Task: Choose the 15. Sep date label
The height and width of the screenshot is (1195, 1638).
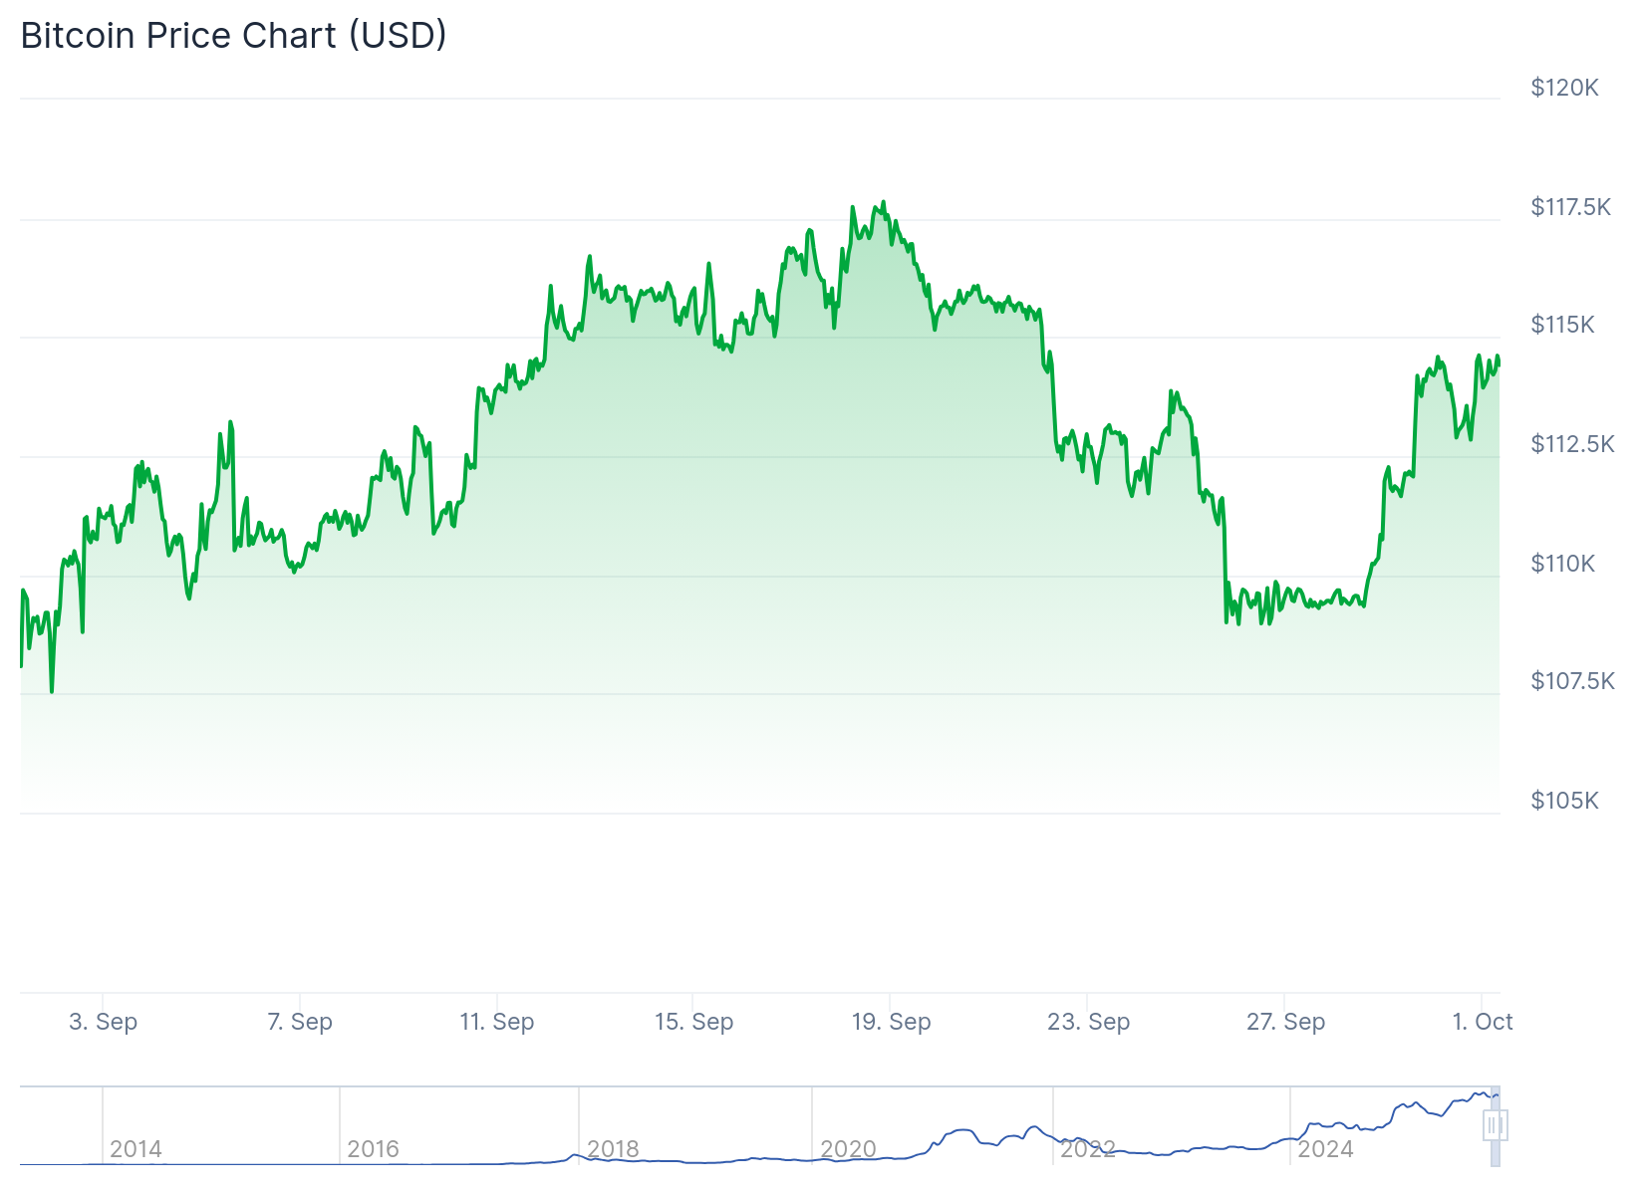Action: click(x=693, y=1022)
